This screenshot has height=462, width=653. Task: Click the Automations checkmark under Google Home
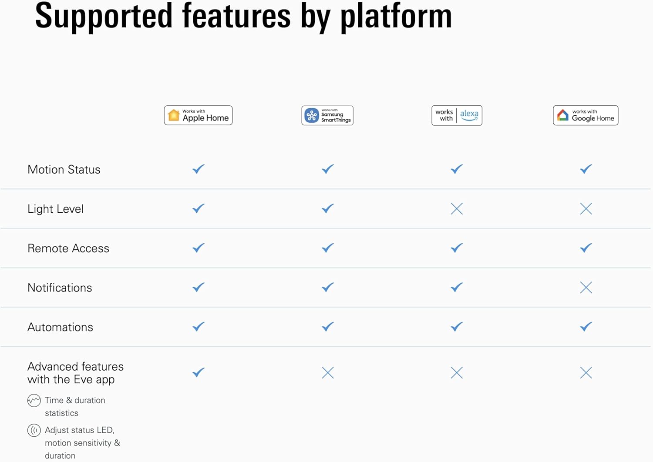pyautogui.click(x=586, y=326)
